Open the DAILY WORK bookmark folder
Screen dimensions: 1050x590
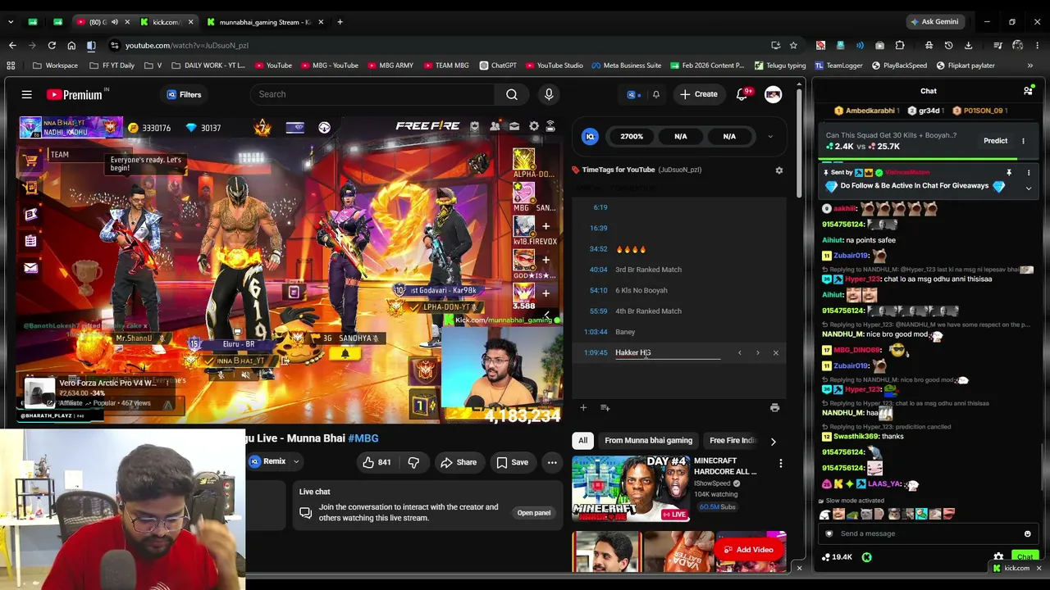208,66
